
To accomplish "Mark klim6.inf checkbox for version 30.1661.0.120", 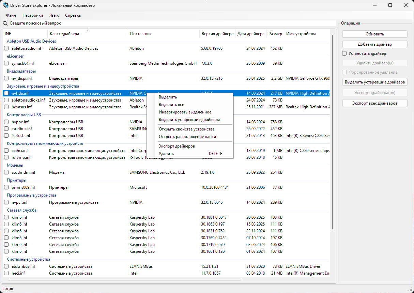I will (6, 251).
